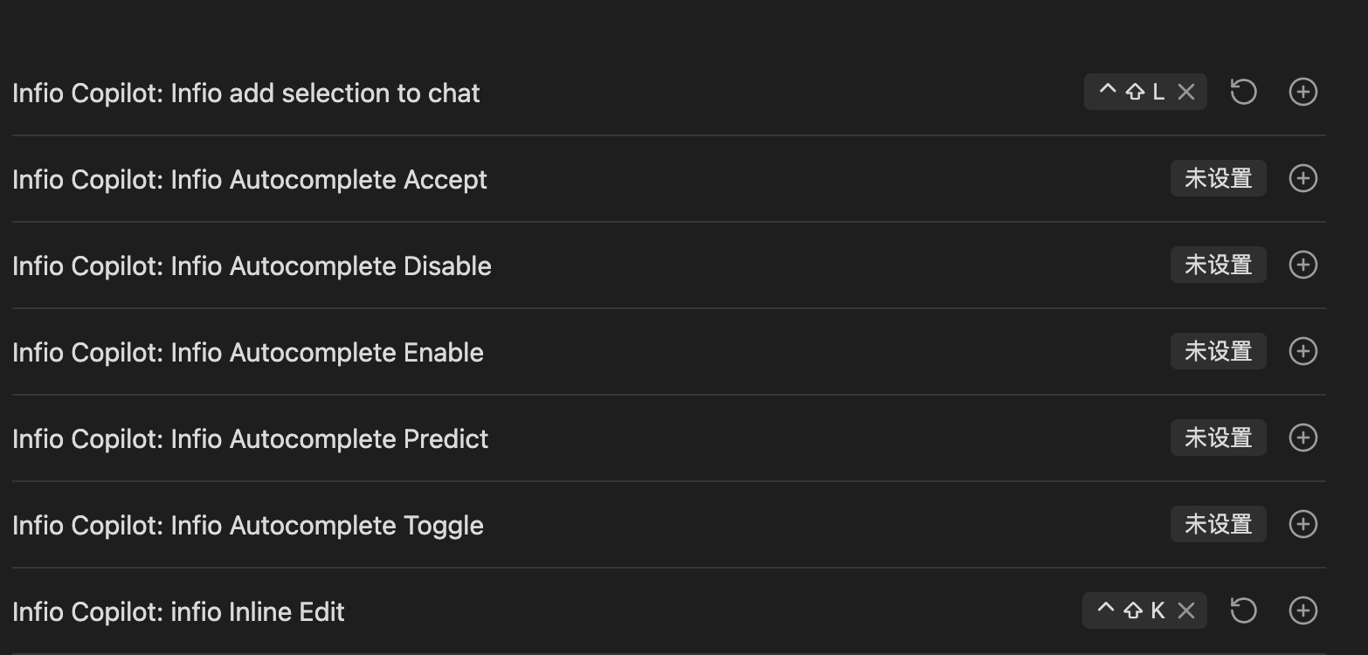Add a hotkey for "Infio add selection to chat"
The width and height of the screenshot is (1368, 655).
(x=1302, y=92)
